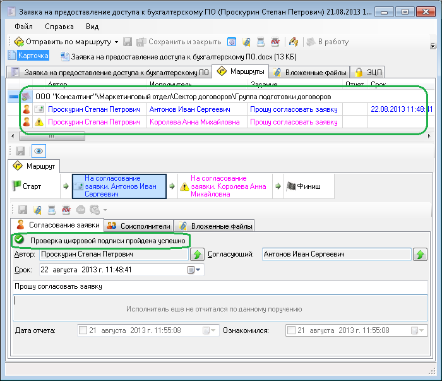Click 'Сохранить и закрыть' button
The height and width of the screenshot is (381, 442).
[179, 42]
